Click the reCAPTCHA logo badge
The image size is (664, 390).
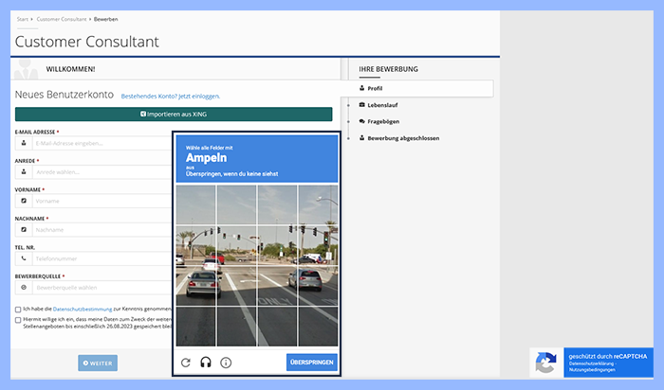pos(545,363)
